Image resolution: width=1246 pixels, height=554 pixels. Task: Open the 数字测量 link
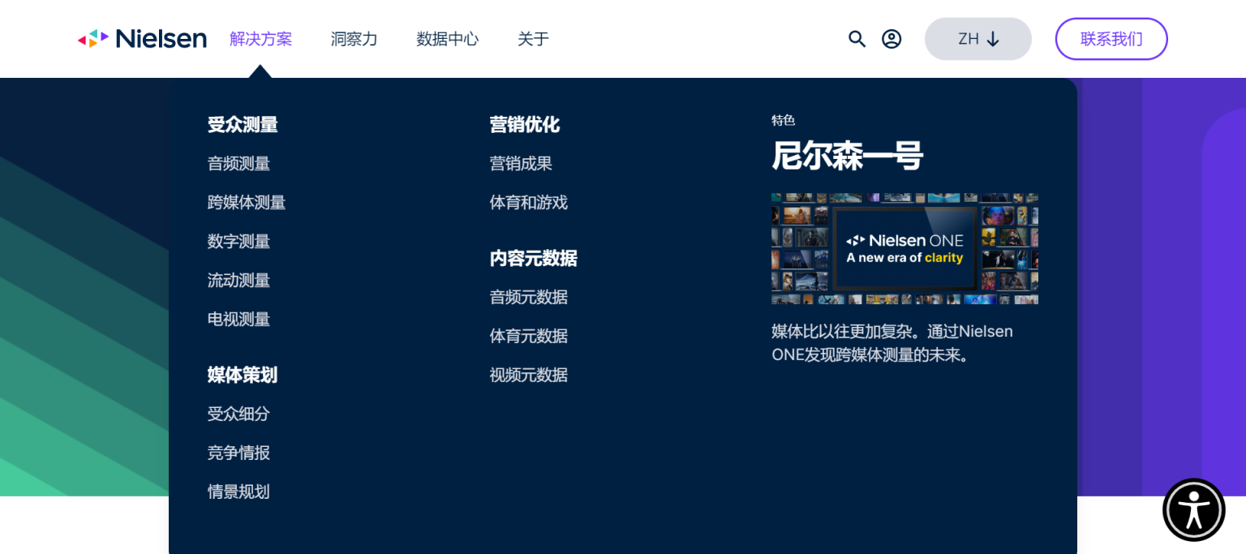(x=238, y=242)
